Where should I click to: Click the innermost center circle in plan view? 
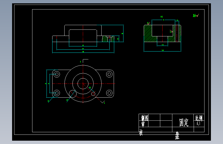(x=83, y=84)
